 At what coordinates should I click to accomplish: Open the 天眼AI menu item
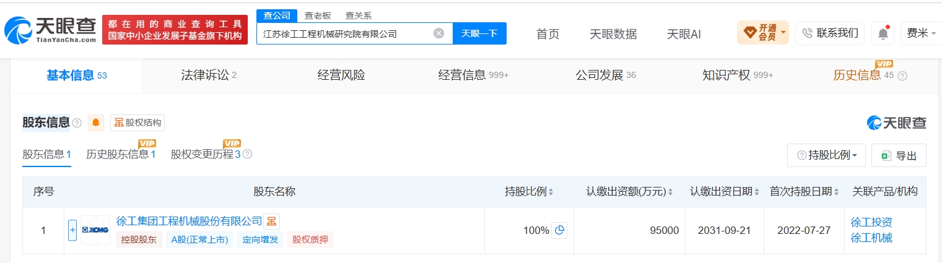pyautogui.click(x=684, y=34)
